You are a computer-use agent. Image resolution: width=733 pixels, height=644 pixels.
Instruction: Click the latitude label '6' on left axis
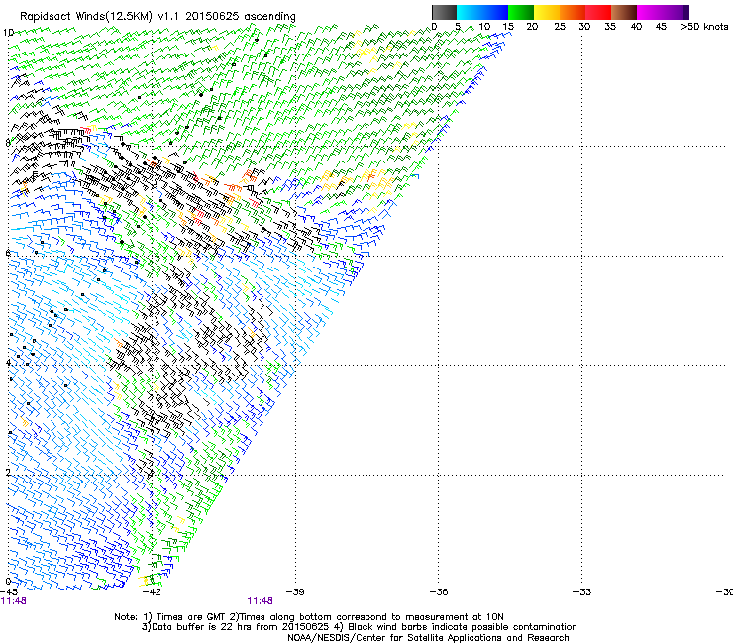pyautogui.click(x=8, y=253)
